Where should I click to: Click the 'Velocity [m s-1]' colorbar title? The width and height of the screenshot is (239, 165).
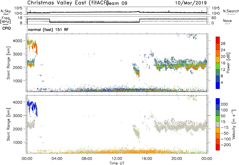coord(234,124)
